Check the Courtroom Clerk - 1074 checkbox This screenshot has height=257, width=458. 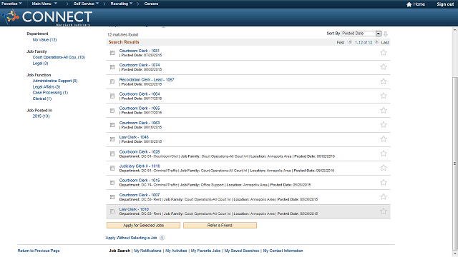click(x=112, y=67)
